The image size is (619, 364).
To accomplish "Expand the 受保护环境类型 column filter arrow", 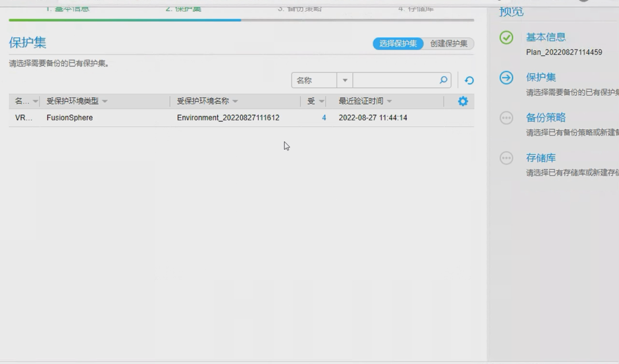I will point(105,102).
